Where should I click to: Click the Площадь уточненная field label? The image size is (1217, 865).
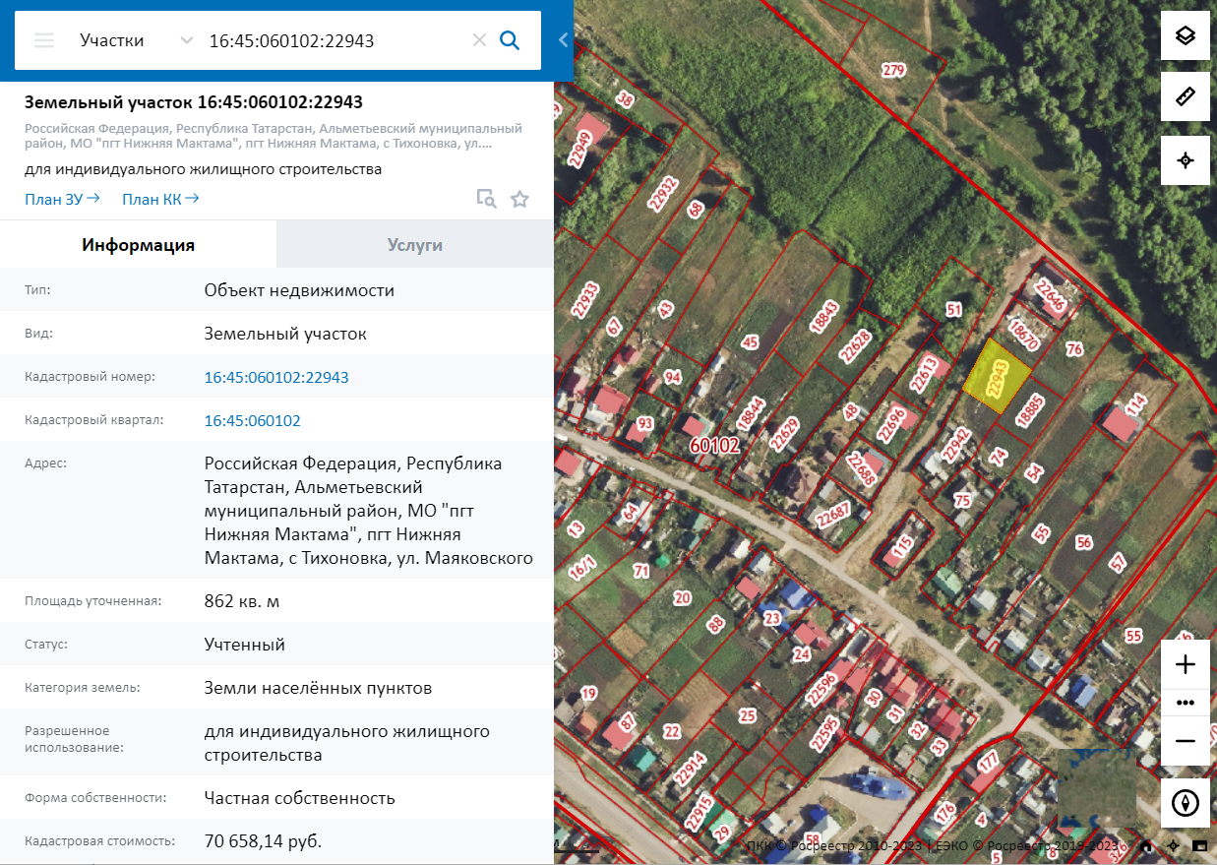click(x=92, y=600)
